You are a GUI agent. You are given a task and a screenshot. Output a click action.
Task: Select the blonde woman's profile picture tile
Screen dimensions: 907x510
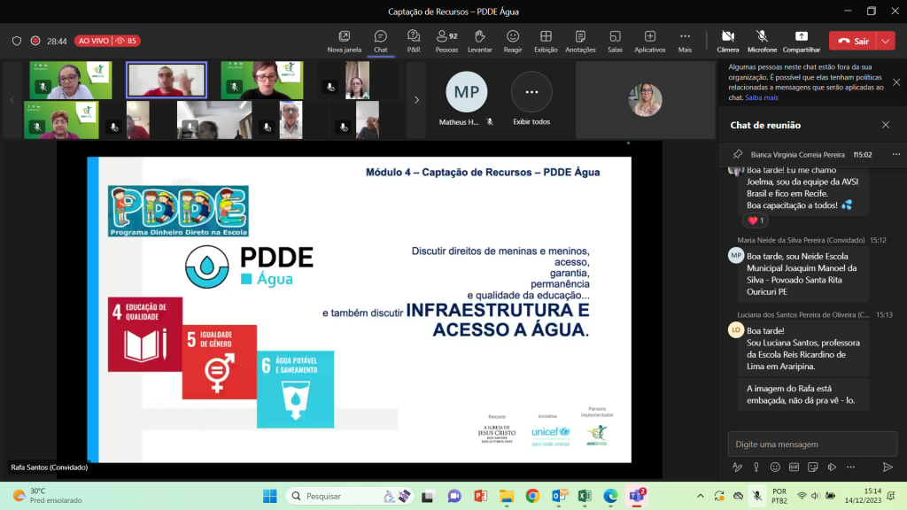click(645, 99)
